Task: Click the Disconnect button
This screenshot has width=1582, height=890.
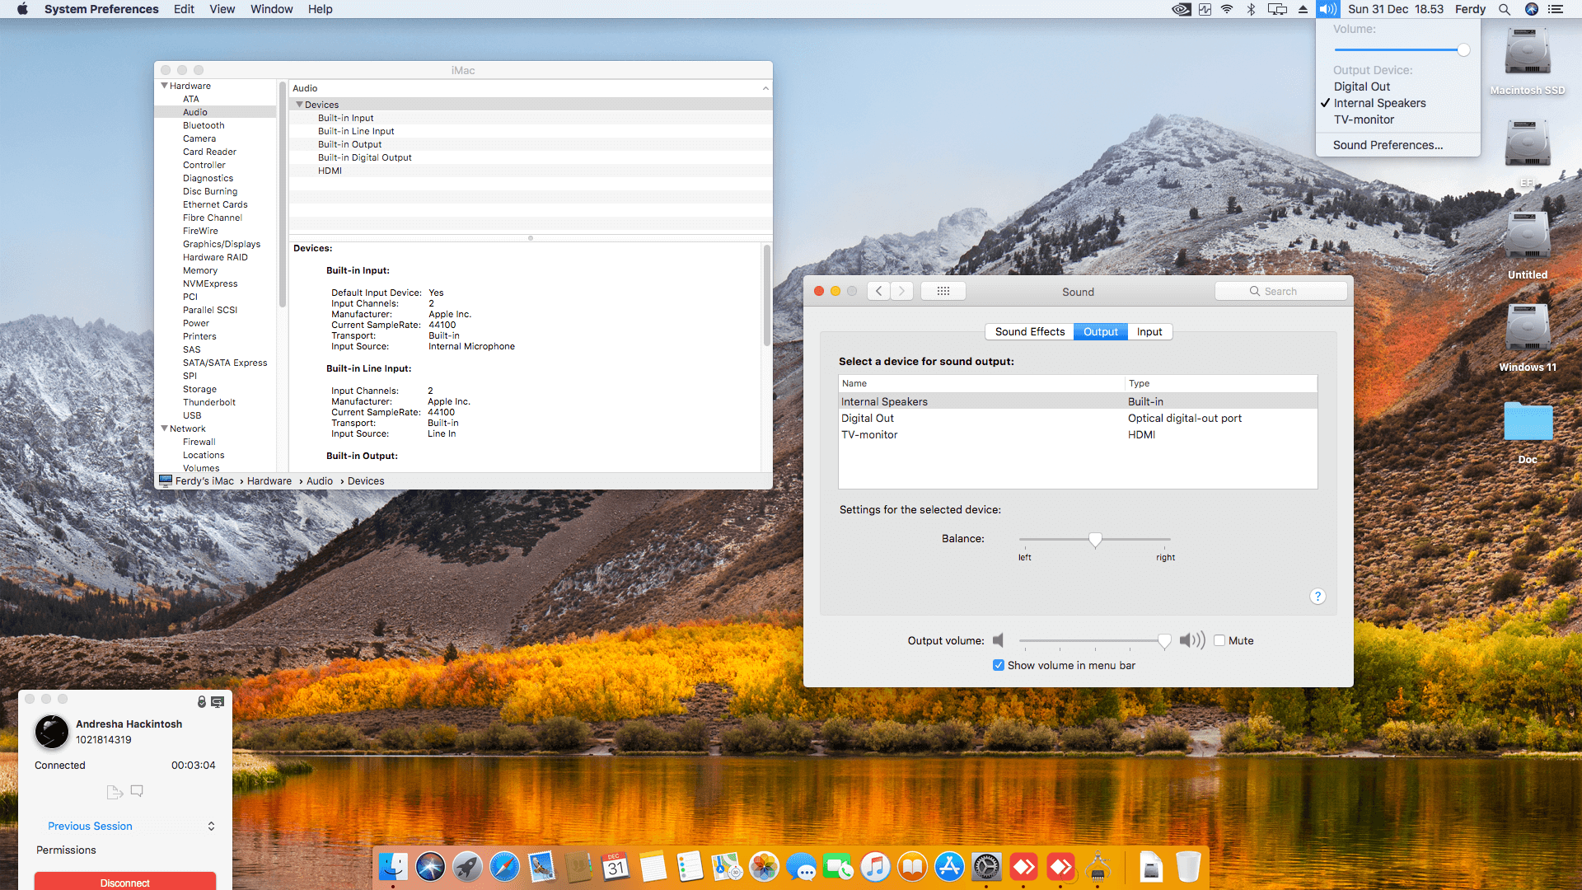Action: click(124, 881)
